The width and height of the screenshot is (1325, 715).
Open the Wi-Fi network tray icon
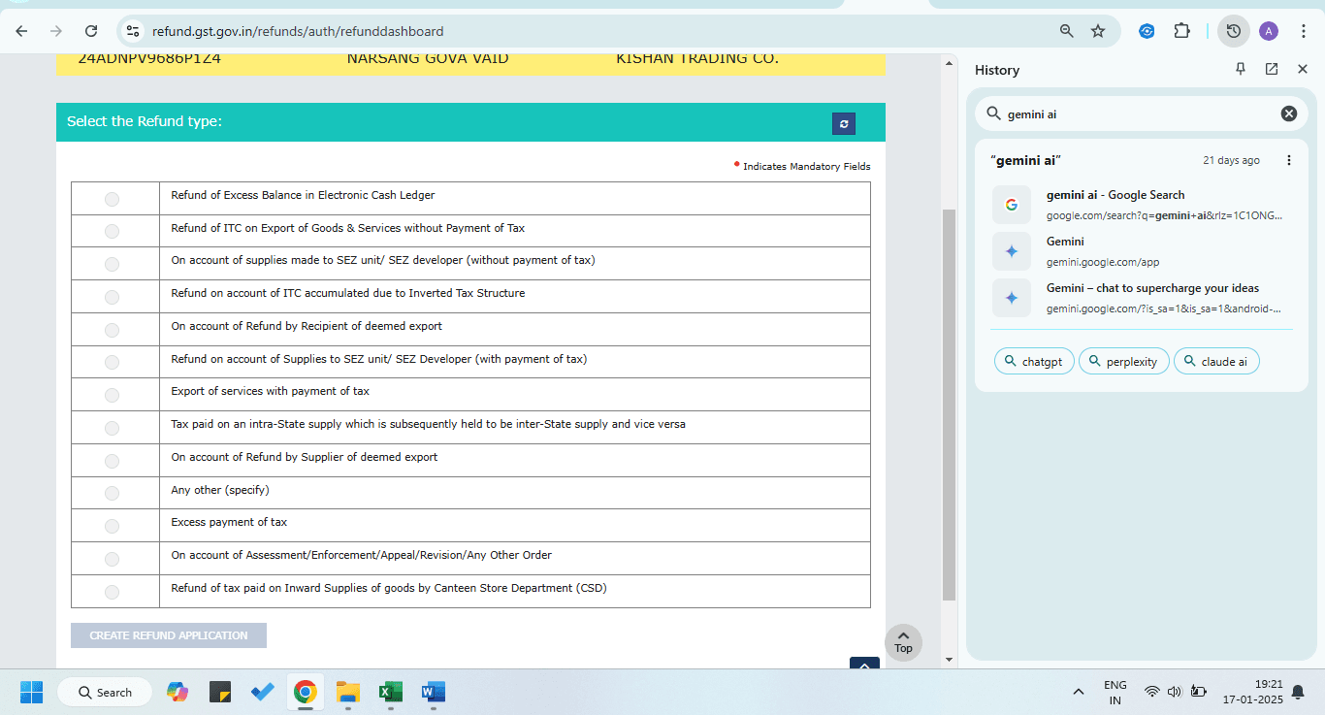(x=1152, y=692)
